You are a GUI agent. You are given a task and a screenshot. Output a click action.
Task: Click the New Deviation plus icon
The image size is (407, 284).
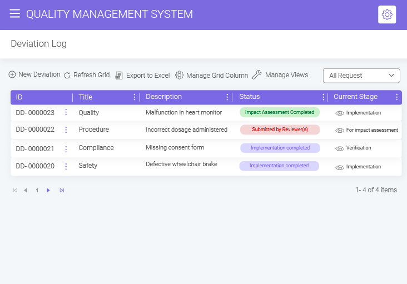pos(12,74)
